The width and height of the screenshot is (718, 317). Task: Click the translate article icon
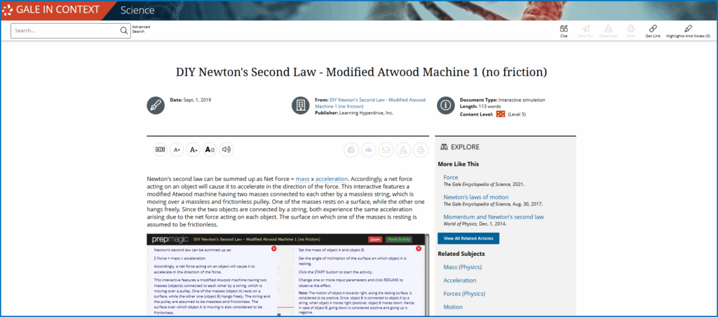point(160,149)
